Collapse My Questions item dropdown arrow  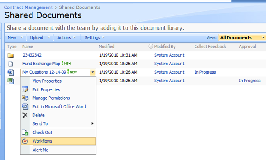(93, 72)
